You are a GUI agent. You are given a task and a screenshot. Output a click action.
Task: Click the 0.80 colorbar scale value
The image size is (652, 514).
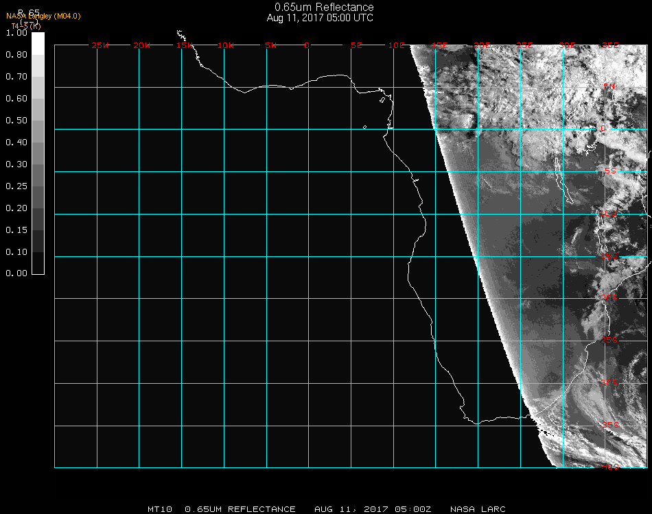click(16, 55)
